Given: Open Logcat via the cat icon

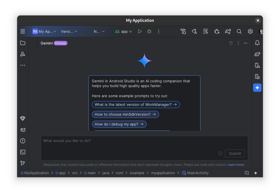Looking at the screenshot, I should (x=23, y=130).
